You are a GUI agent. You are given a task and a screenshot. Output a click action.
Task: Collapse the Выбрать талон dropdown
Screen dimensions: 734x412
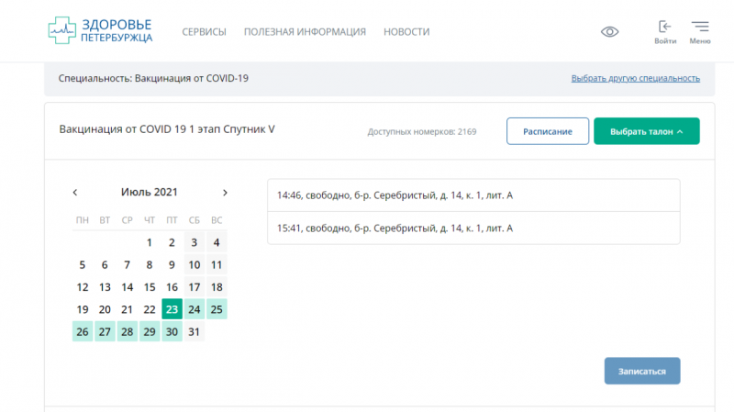tap(646, 131)
